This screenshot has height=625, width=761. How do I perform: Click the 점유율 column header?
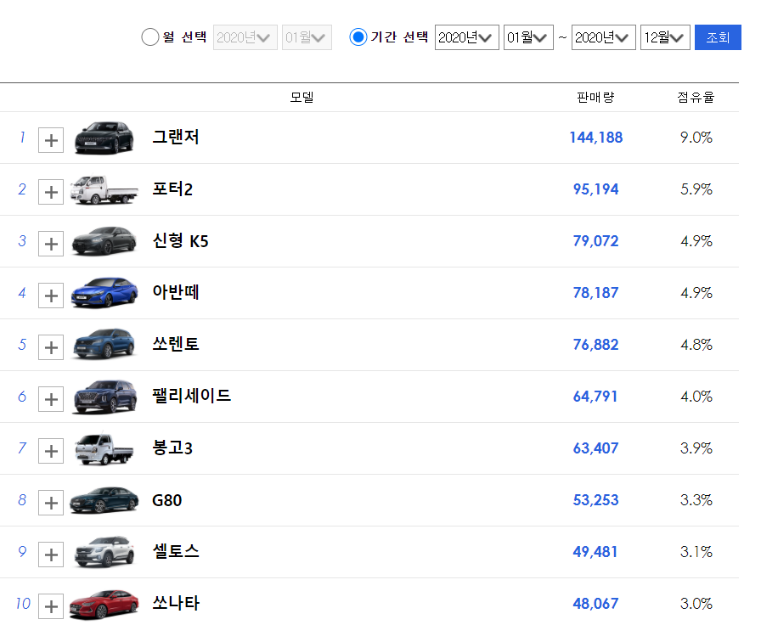[x=696, y=98]
